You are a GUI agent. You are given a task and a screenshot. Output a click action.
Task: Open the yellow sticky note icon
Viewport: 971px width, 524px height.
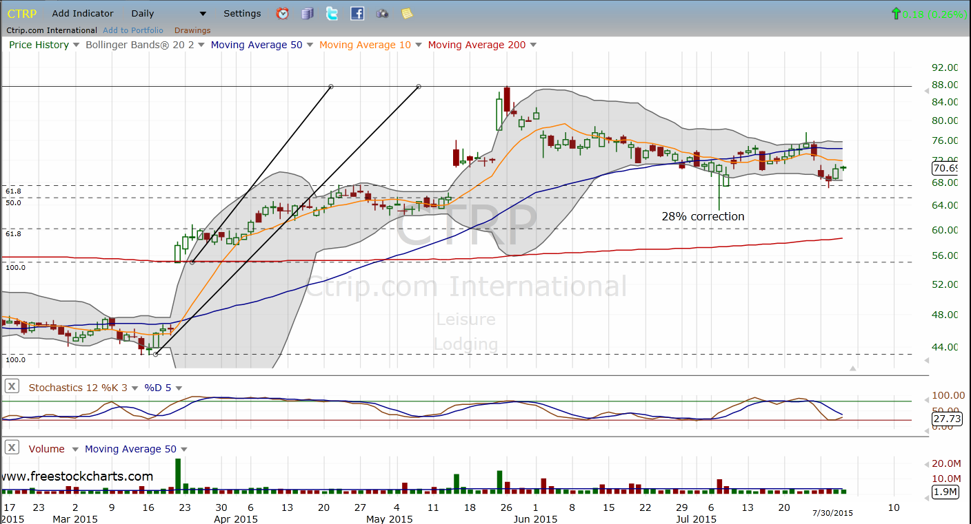click(407, 13)
